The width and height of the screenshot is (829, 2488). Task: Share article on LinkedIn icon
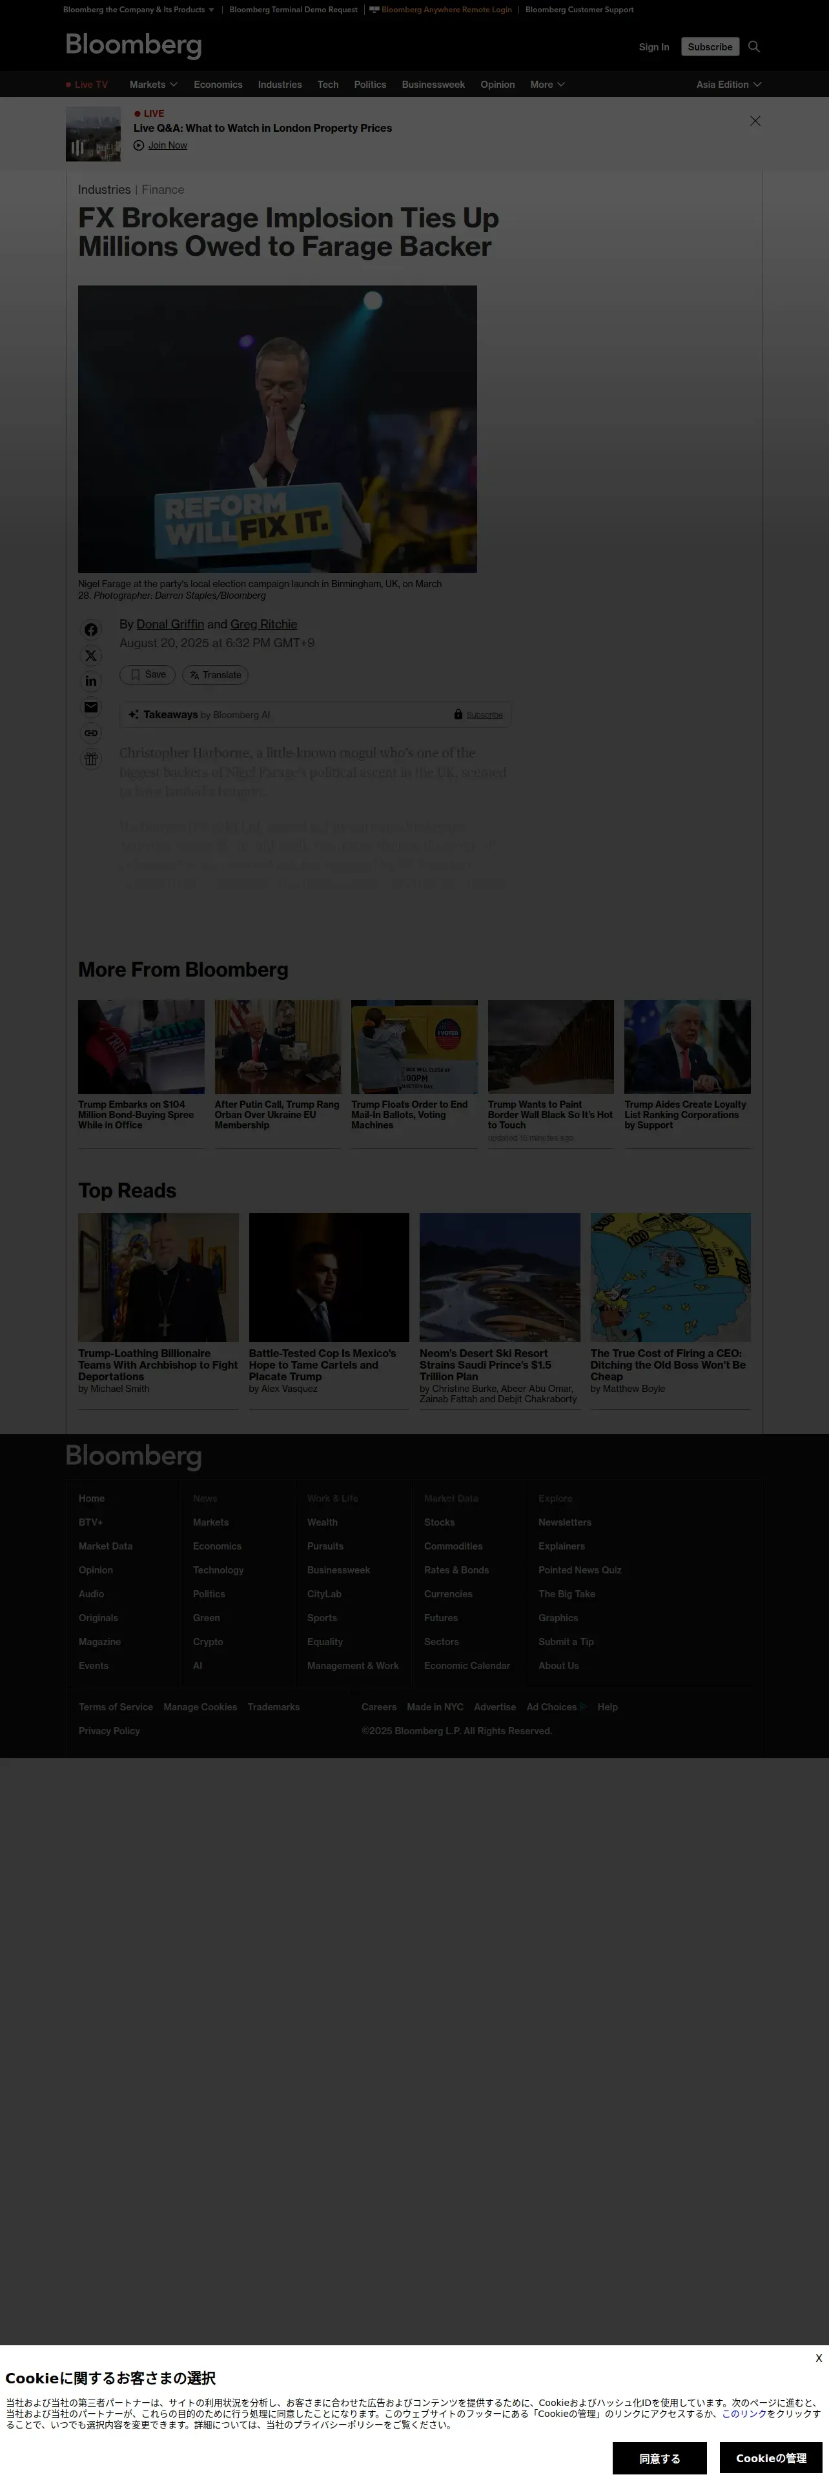[91, 681]
